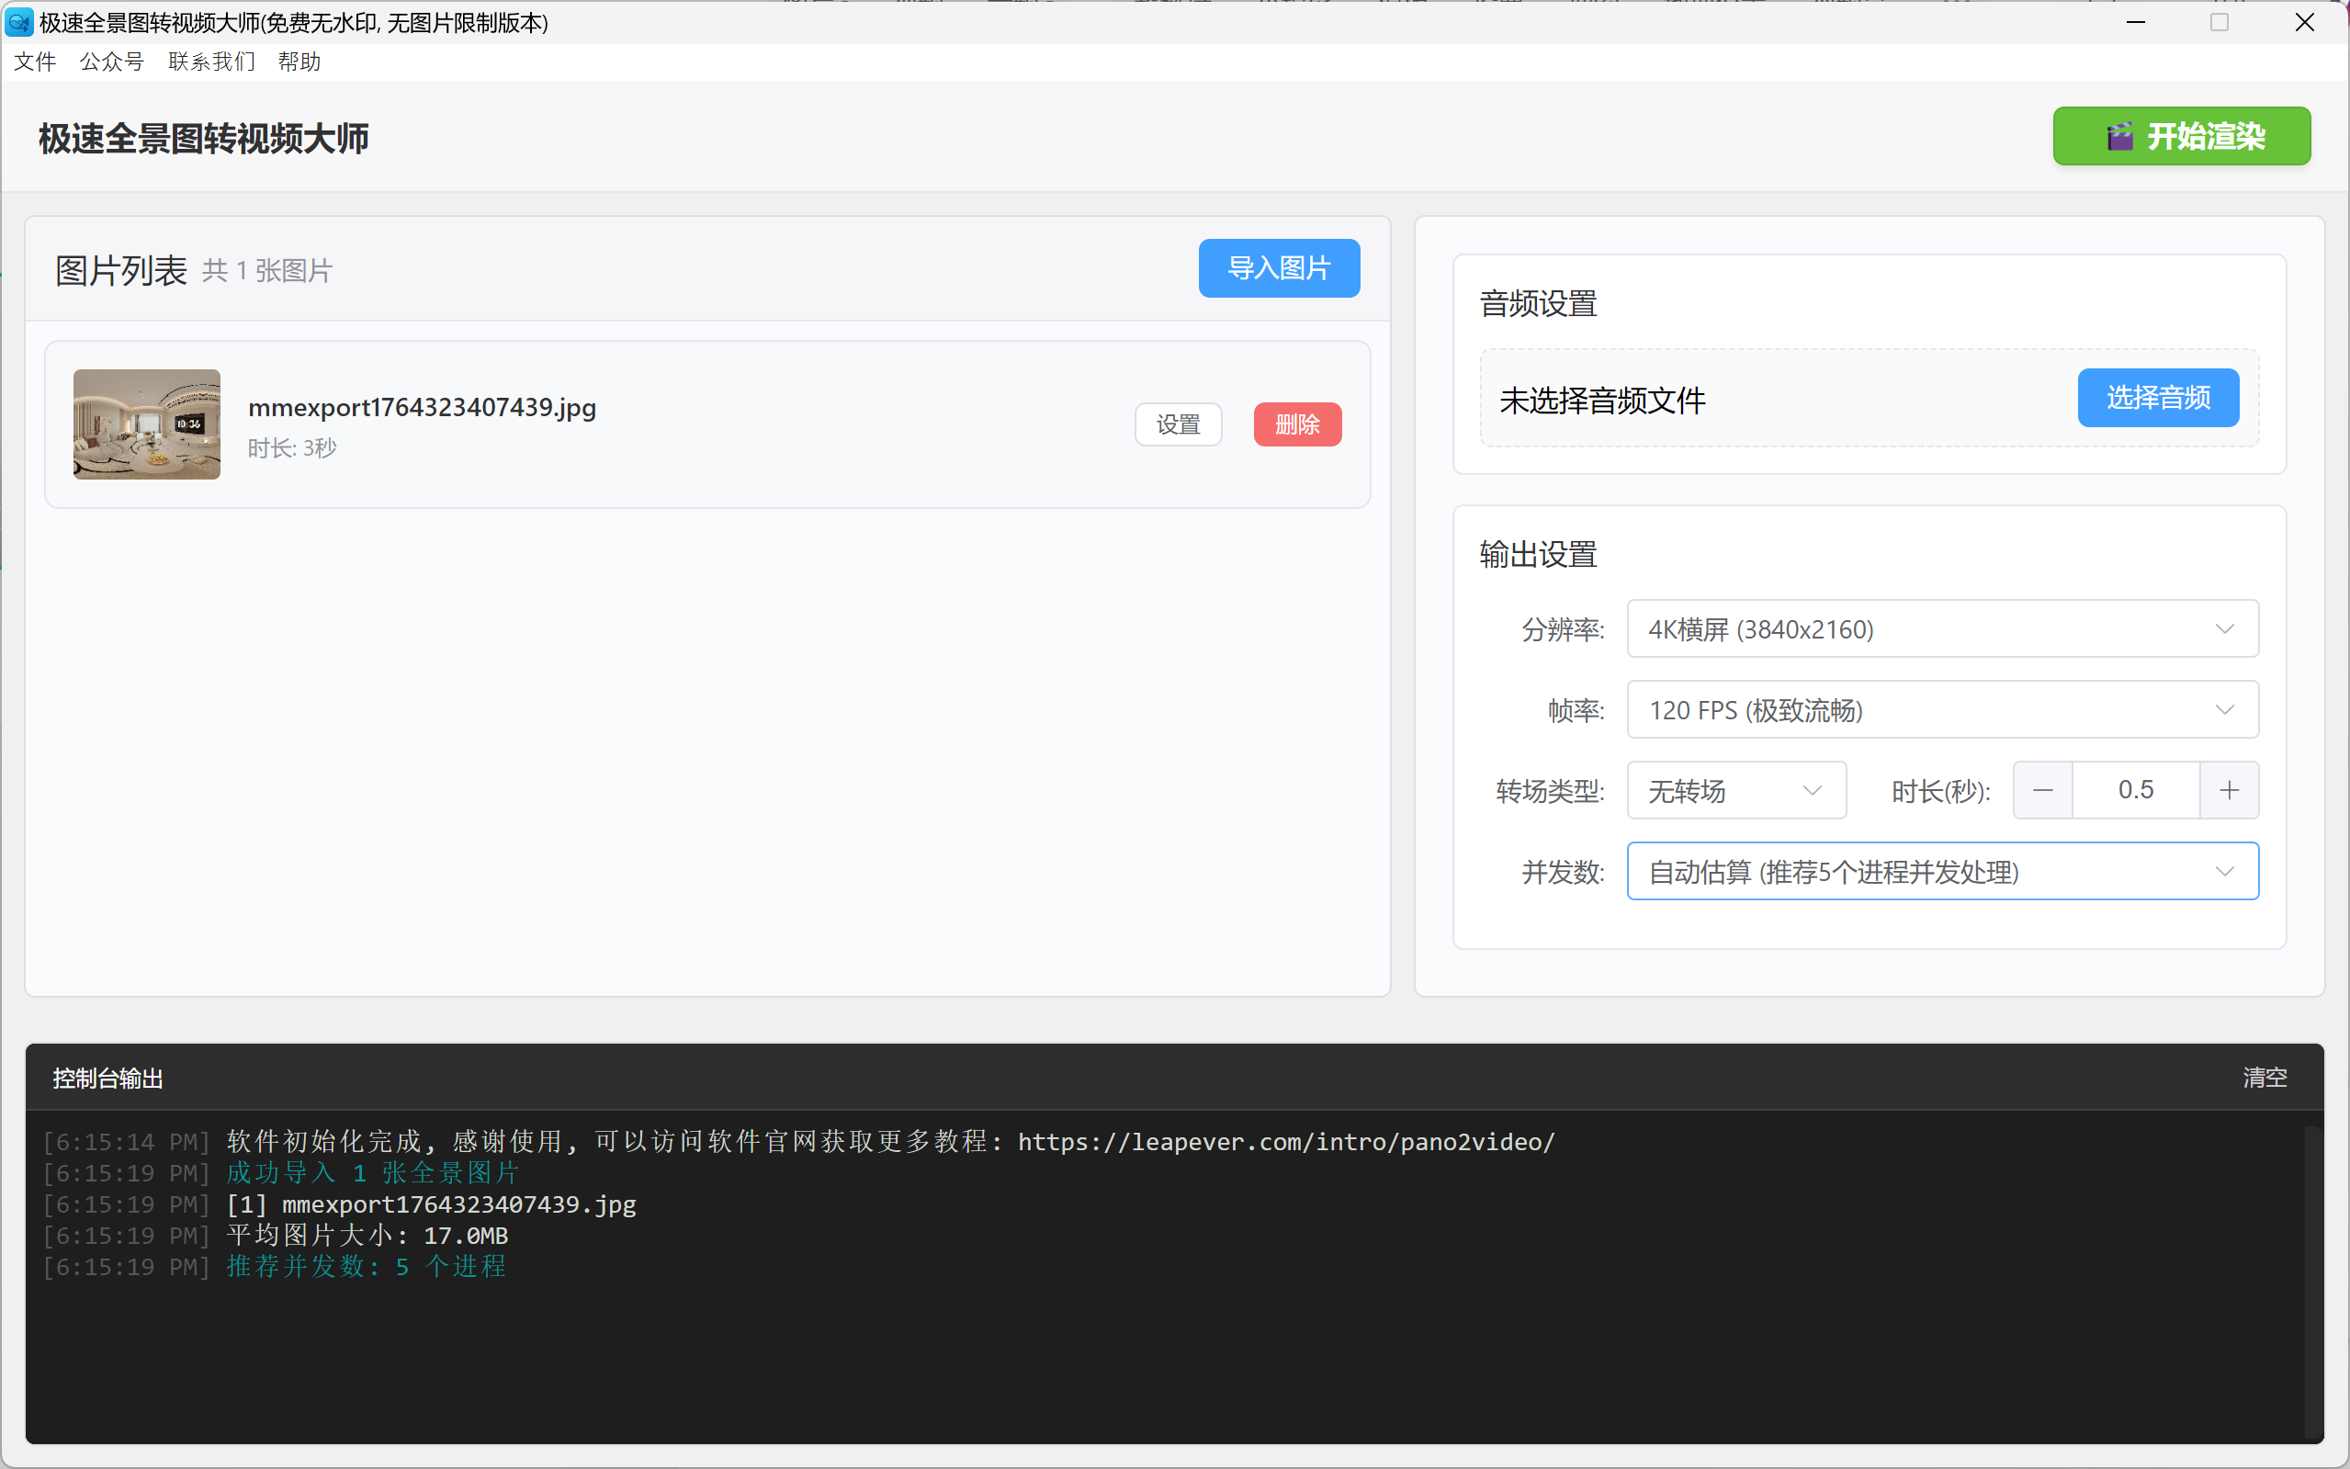2350x1469 pixels.
Task: Click the clapperboard icon on 开始渲染
Action: pyautogui.click(x=2118, y=137)
